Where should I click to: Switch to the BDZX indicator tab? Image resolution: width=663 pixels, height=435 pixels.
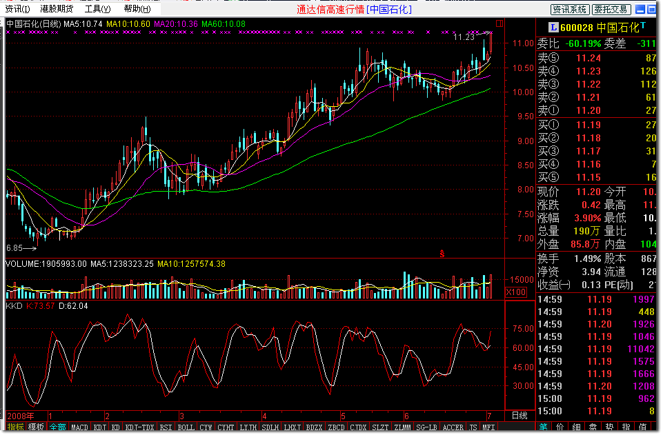[x=314, y=427]
